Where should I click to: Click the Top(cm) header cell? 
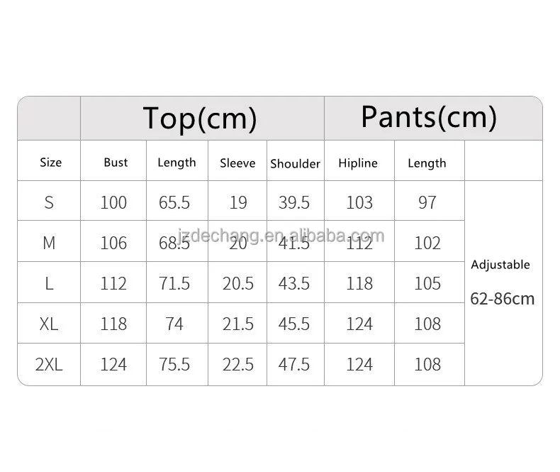(202, 118)
